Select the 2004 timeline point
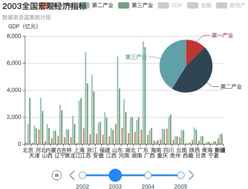The height and width of the screenshot is (189, 248). coord(148,175)
